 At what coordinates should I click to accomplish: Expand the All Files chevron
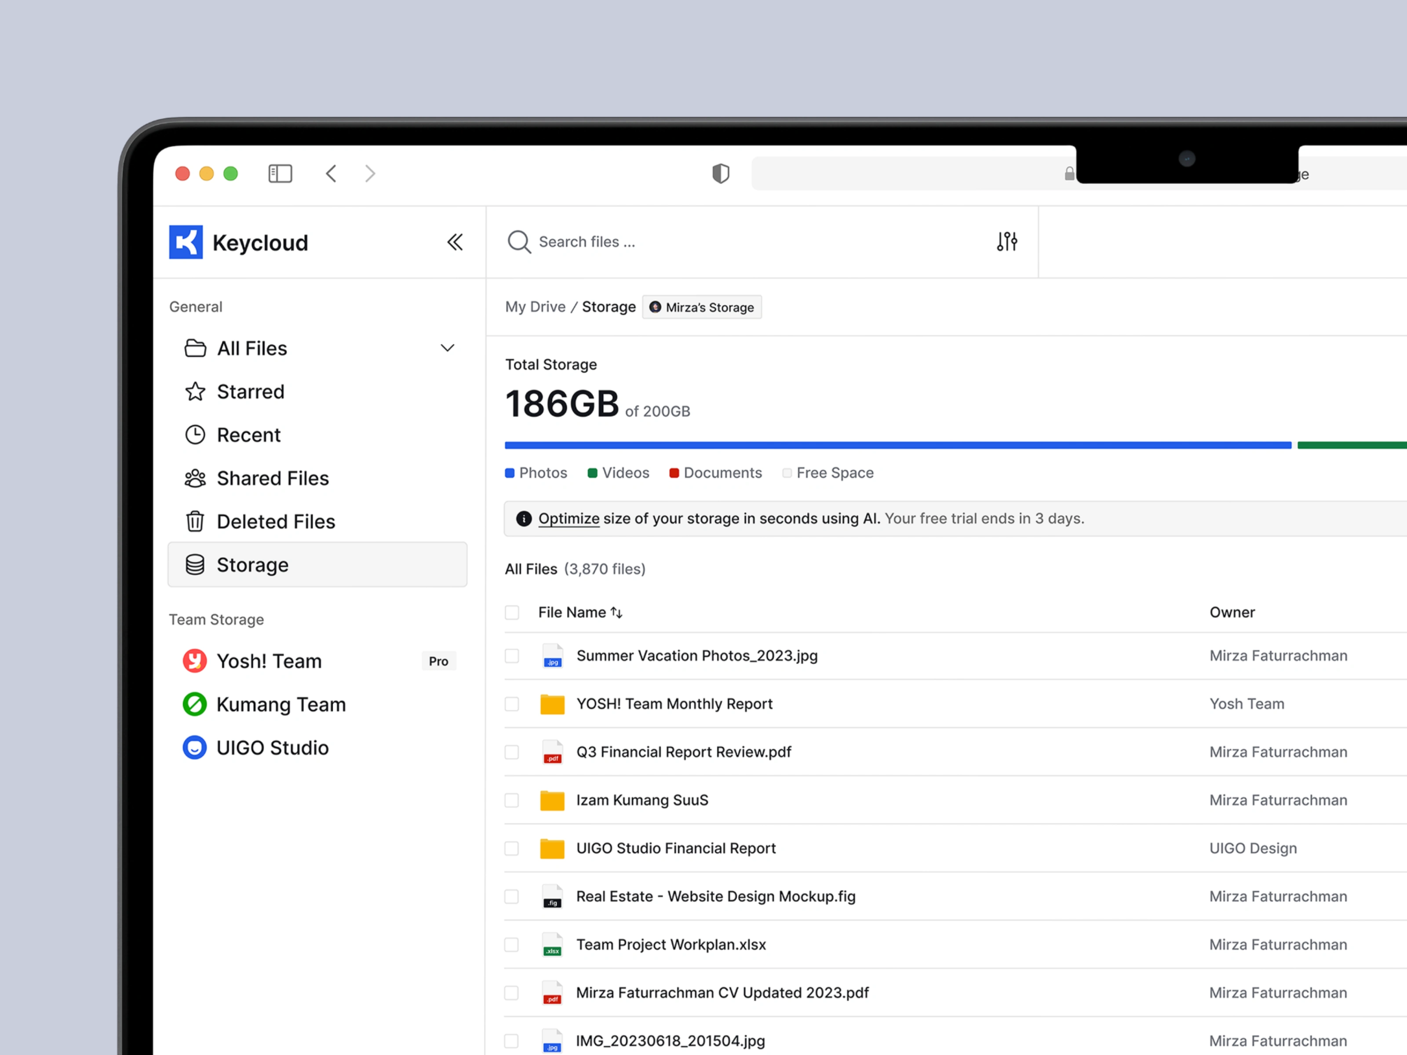(447, 348)
